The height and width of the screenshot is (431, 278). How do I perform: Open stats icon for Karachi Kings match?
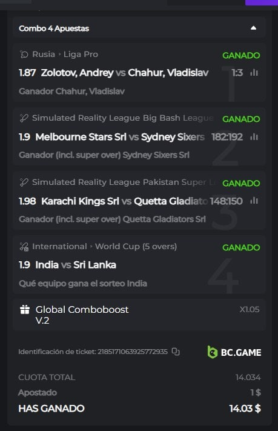(254, 201)
